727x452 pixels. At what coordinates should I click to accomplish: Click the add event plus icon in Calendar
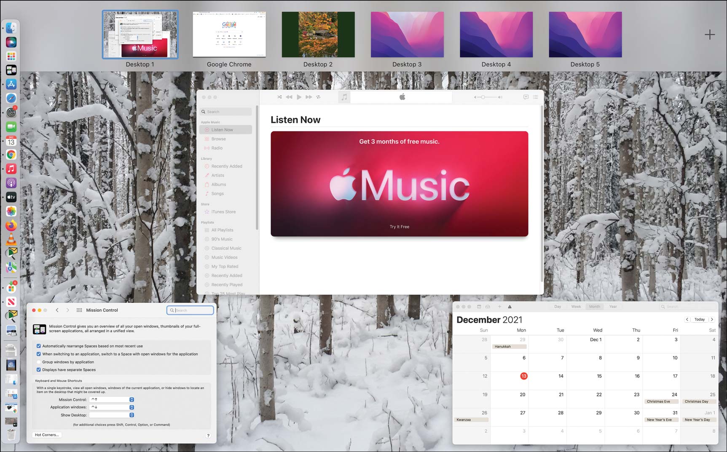499,307
